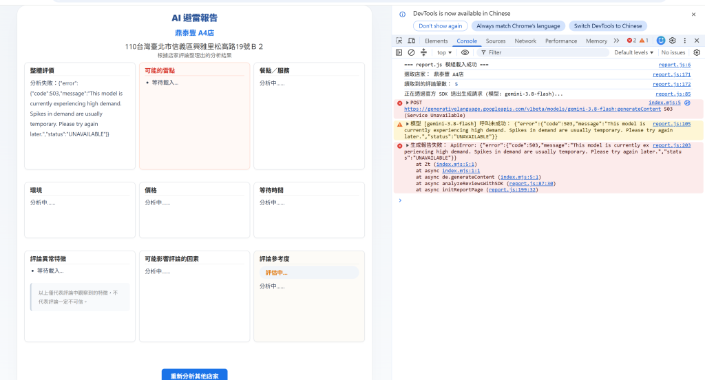Toggle the device toolbar icon

coord(411,41)
